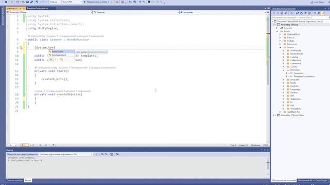Expand Assembly-CSharp-Editor project node
Image resolution: width=330 pixels, height=185 pixels.
[274, 115]
